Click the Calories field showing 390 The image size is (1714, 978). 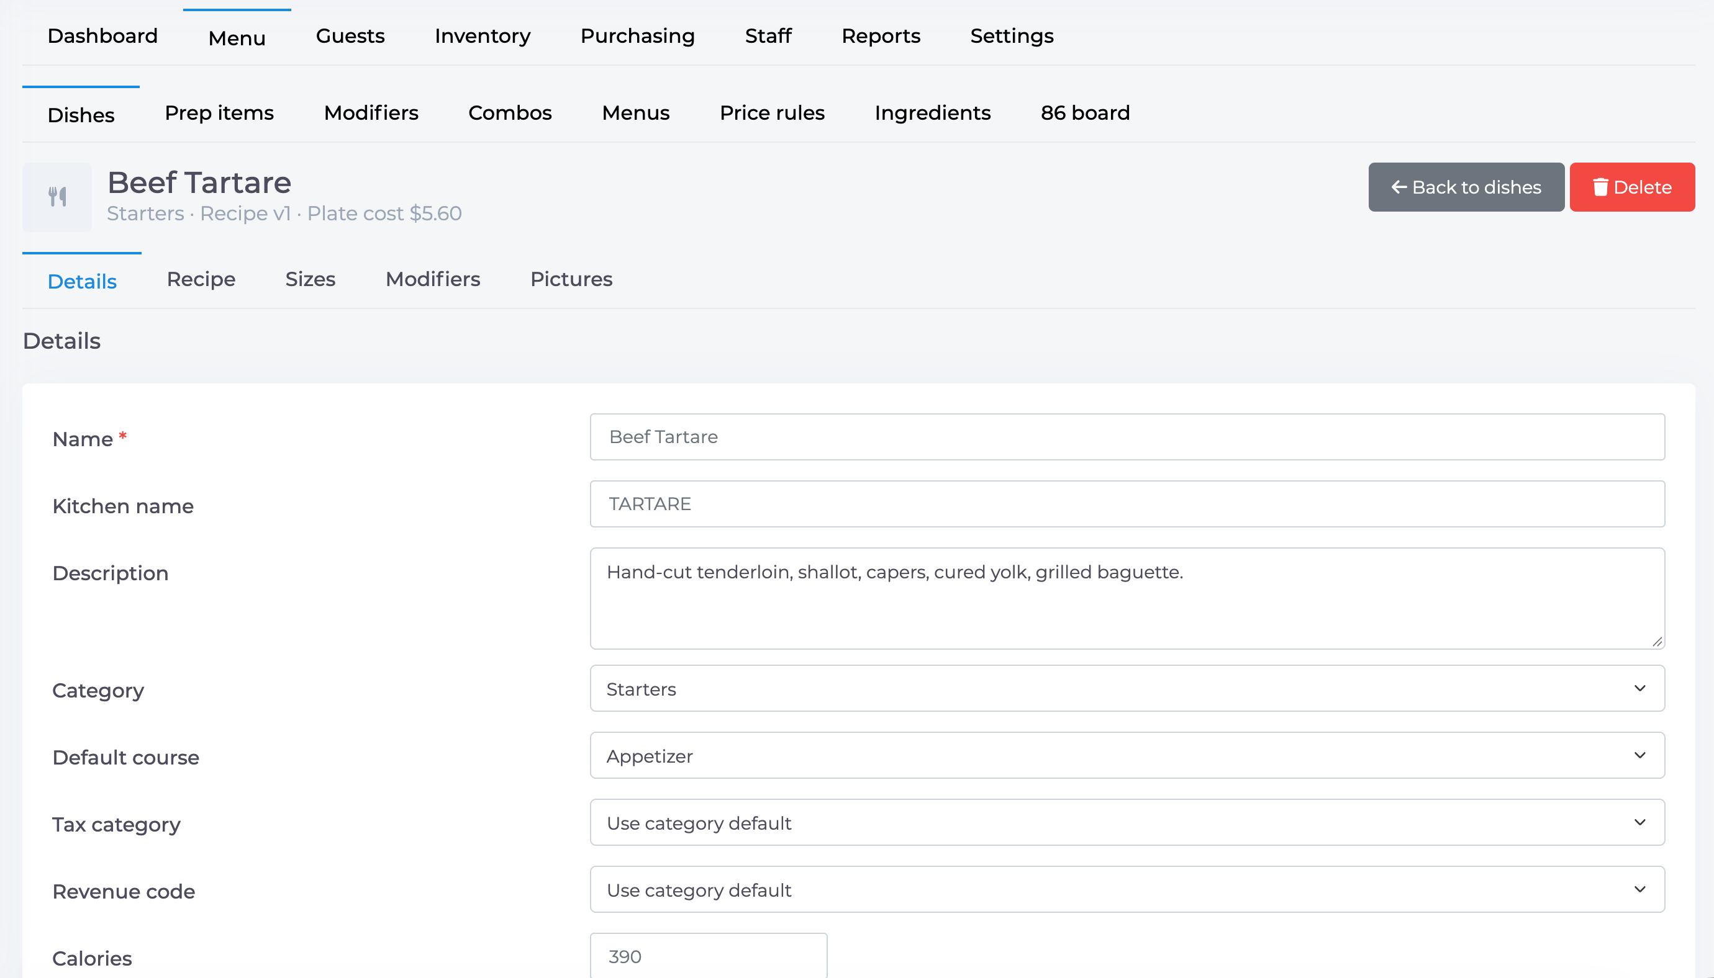(709, 956)
